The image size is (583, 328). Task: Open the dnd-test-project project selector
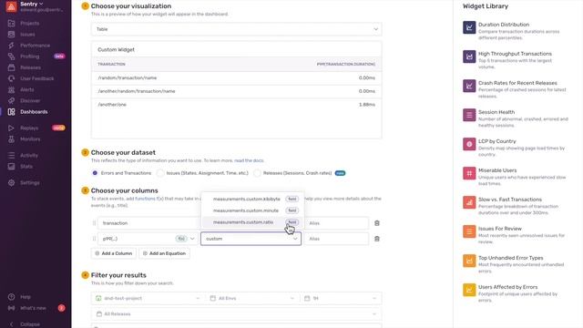[x=148, y=298]
